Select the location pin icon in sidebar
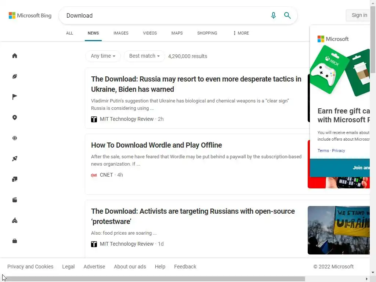This screenshot has width=376, height=282. (x=15, y=117)
